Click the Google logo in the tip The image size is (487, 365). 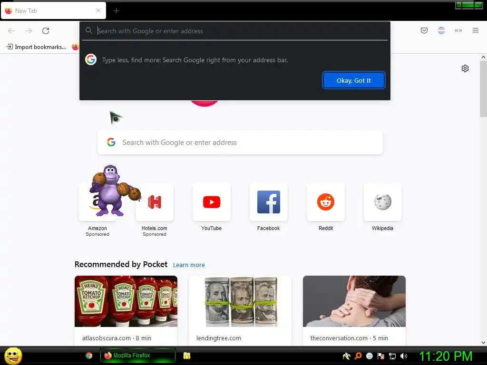91,59
